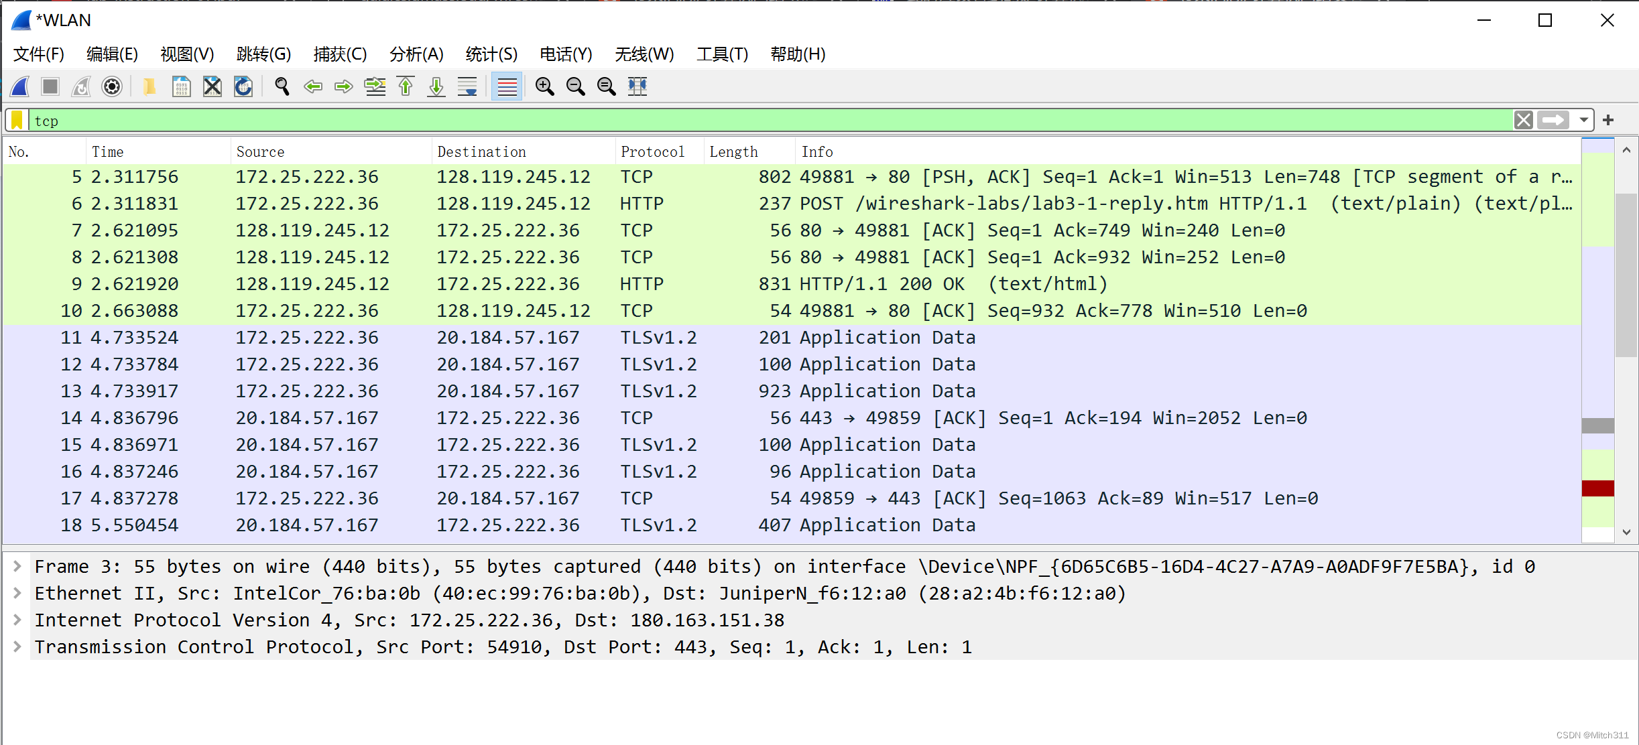
Task: Click the display filter bookmark icon
Action: click(17, 121)
